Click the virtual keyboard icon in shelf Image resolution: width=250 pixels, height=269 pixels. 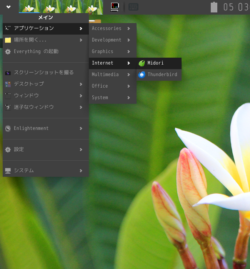tap(133, 7)
